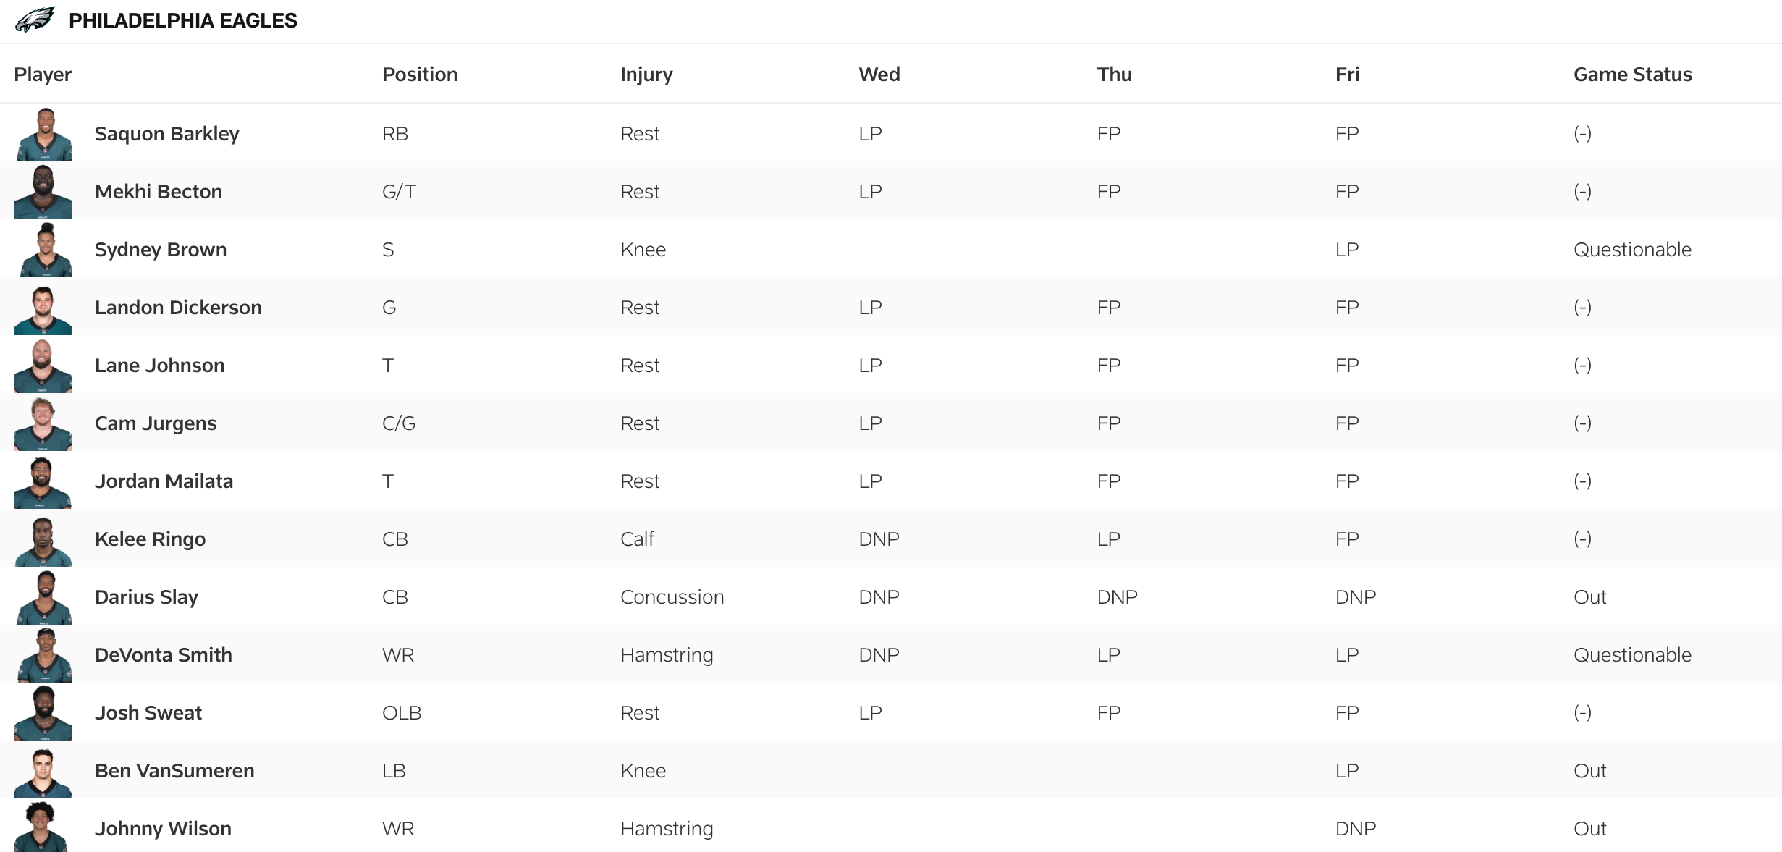Click the Injury column header

pyautogui.click(x=646, y=75)
